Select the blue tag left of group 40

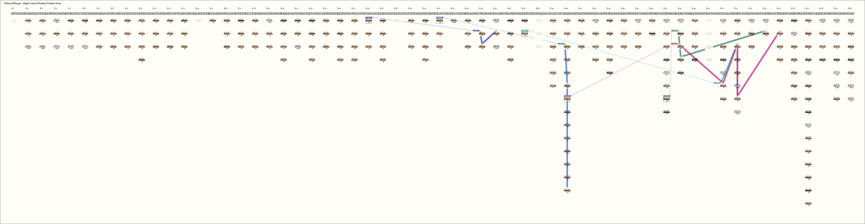(561, 44)
